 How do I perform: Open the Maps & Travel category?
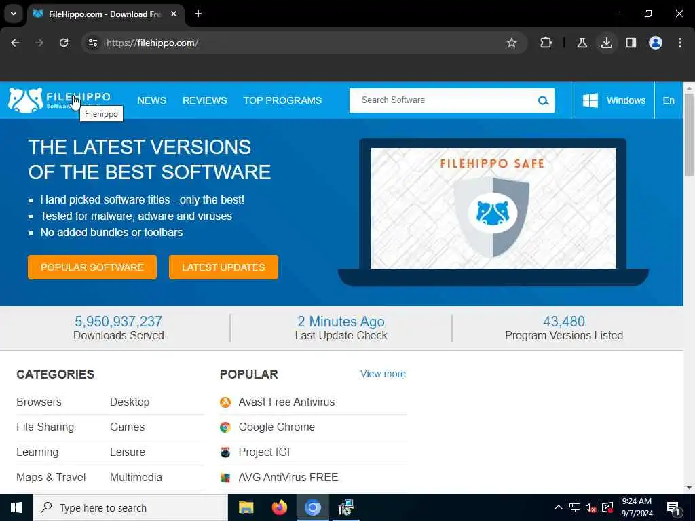click(51, 477)
